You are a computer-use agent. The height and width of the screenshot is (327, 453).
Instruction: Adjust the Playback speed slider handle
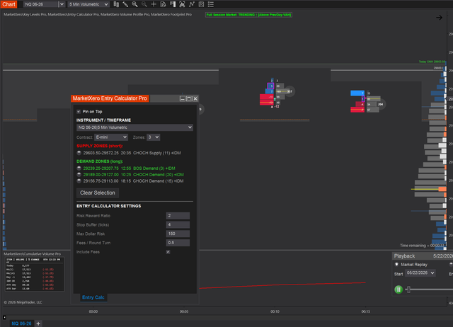coord(408,289)
